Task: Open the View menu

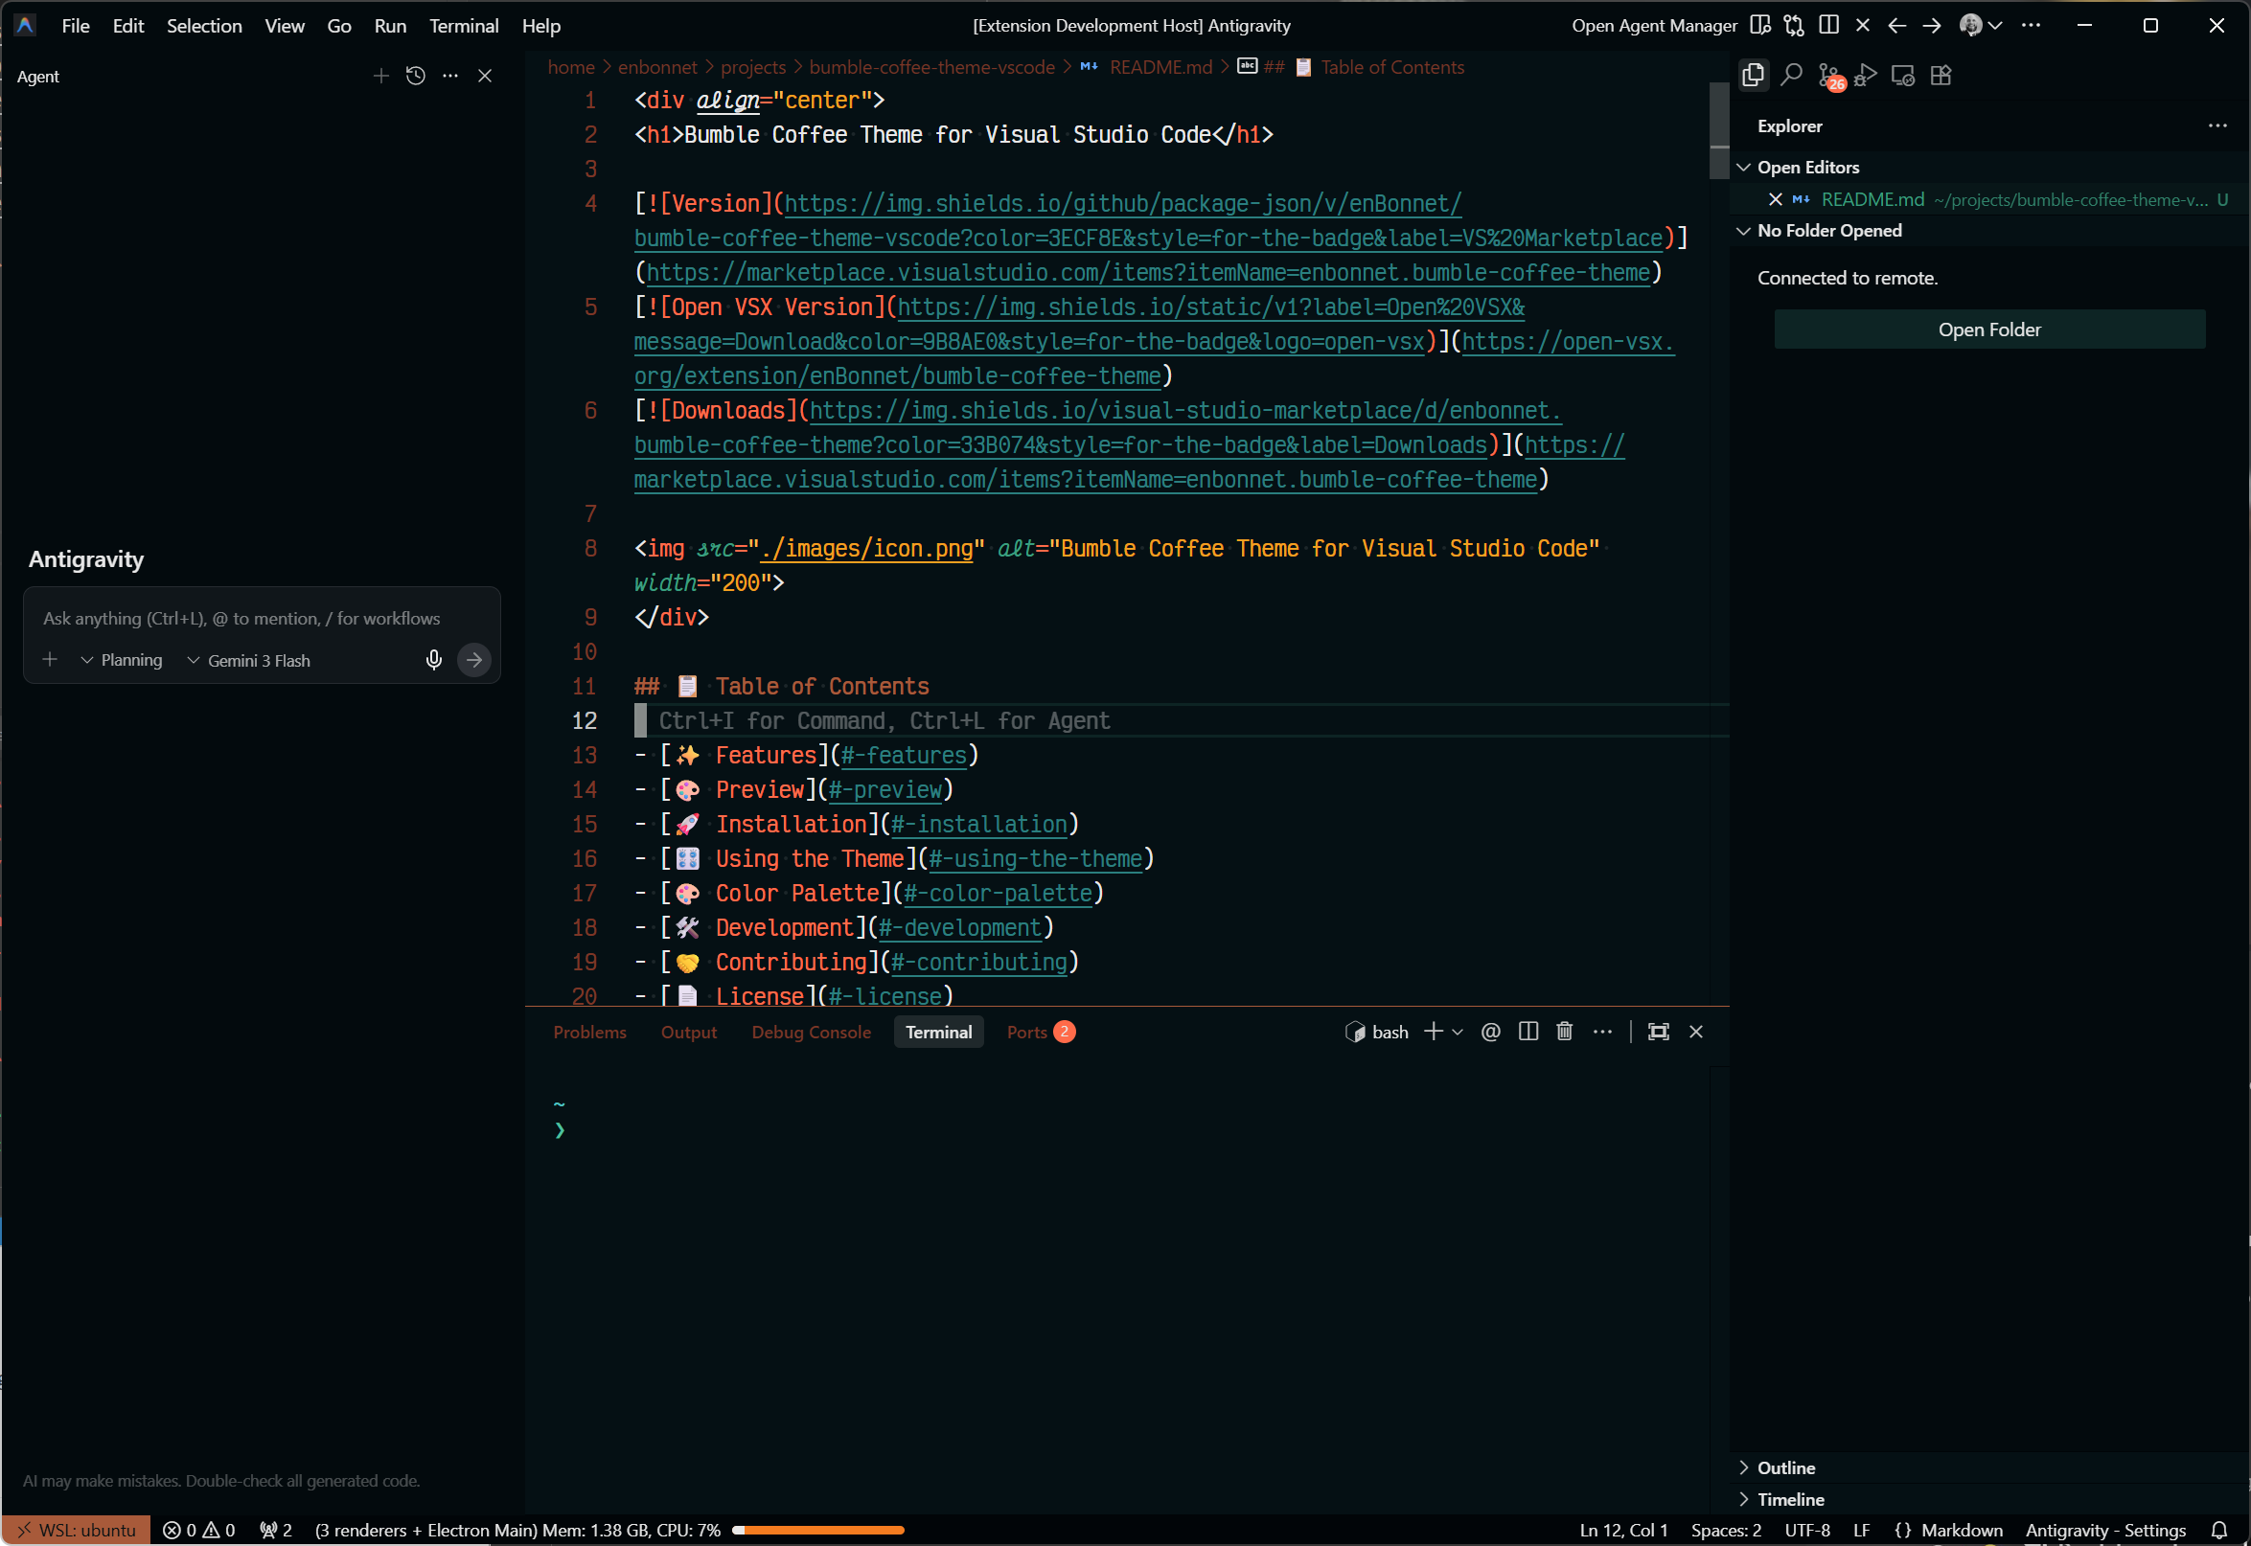Action: 285,25
